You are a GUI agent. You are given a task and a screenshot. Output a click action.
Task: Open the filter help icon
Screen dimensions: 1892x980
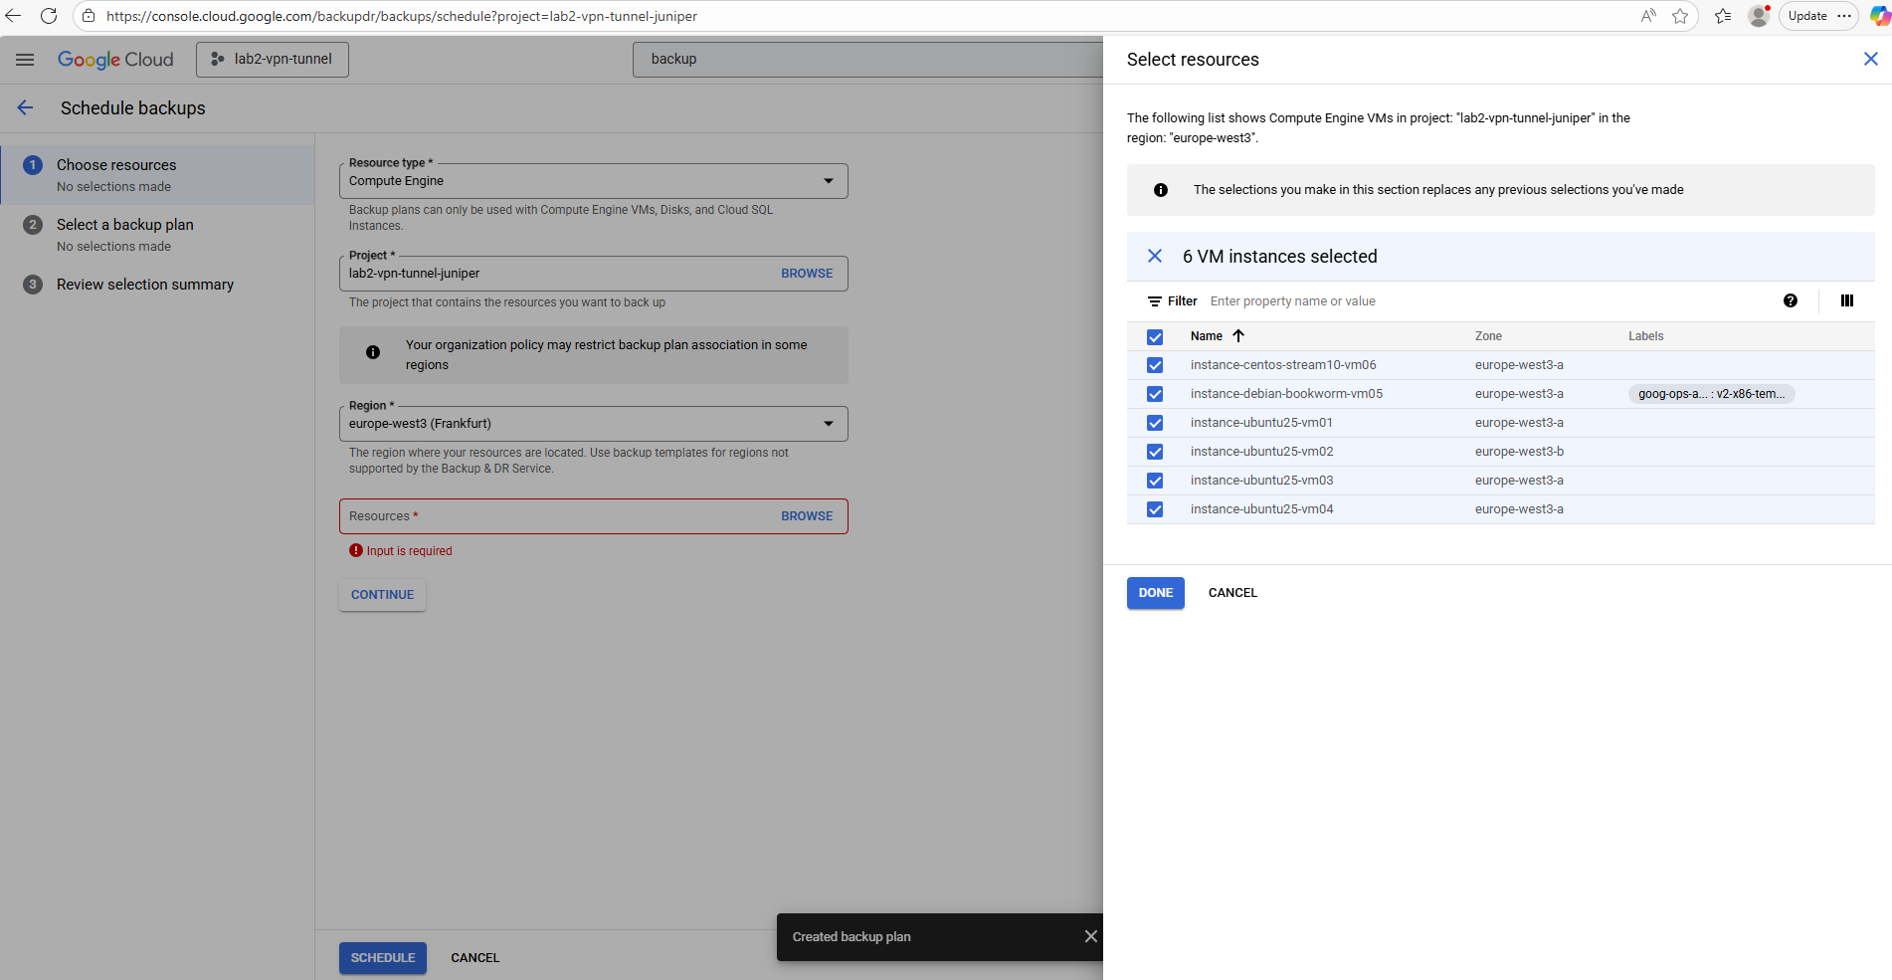1790,301
